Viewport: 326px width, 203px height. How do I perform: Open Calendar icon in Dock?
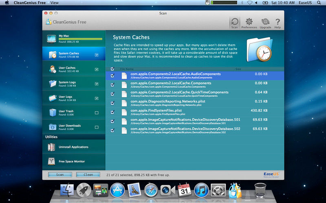point(185,190)
